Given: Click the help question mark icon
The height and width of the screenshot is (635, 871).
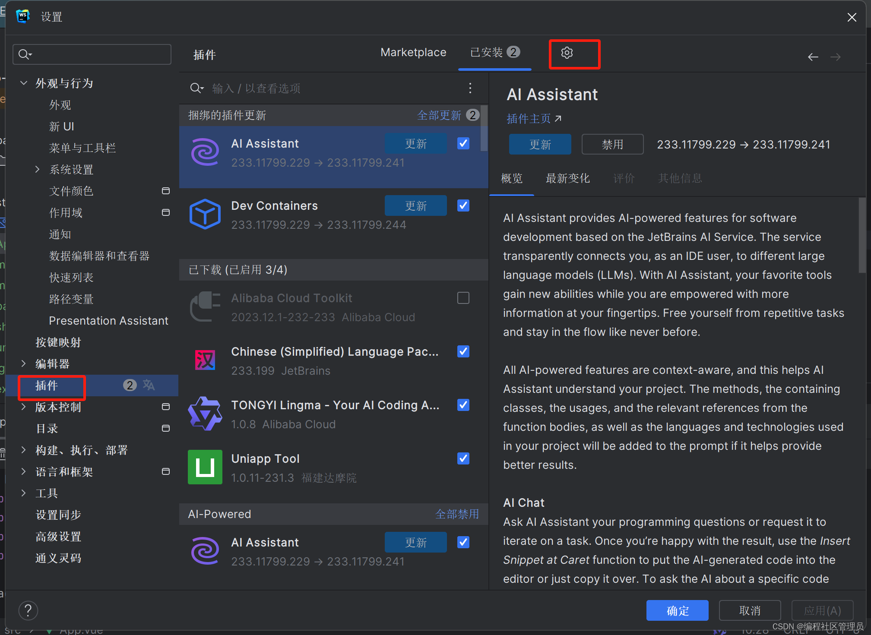Looking at the screenshot, I should coord(28,610).
